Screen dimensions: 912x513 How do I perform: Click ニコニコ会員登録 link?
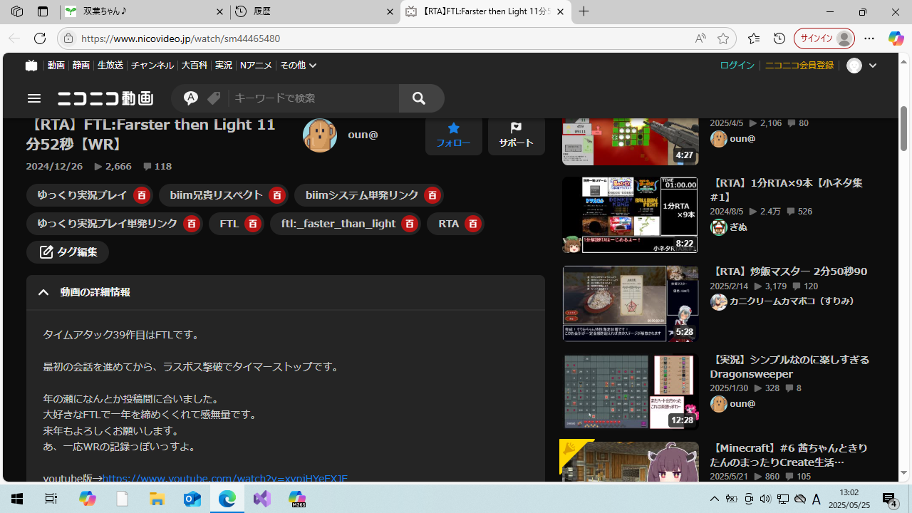(799, 65)
